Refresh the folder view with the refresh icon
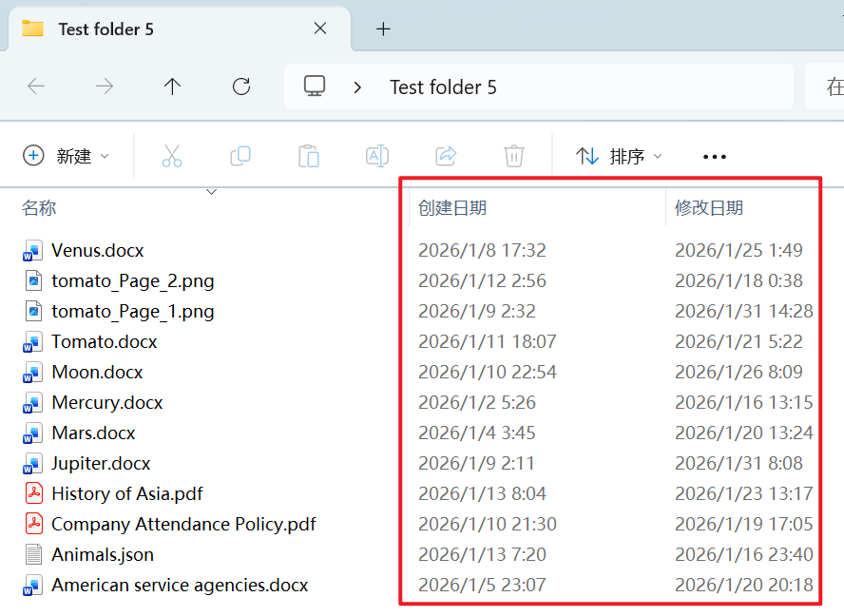Image resolution: width=844 pixels, height=616 pixels. [x=240, y=86]
